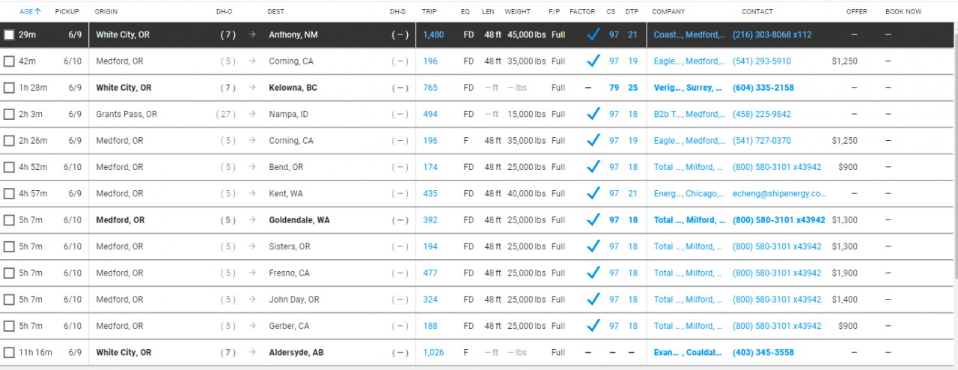Viewport: 958px width, 370px height.
Task: Click route arrow on Aldersyde, AB row
Action: click(252, 352)
